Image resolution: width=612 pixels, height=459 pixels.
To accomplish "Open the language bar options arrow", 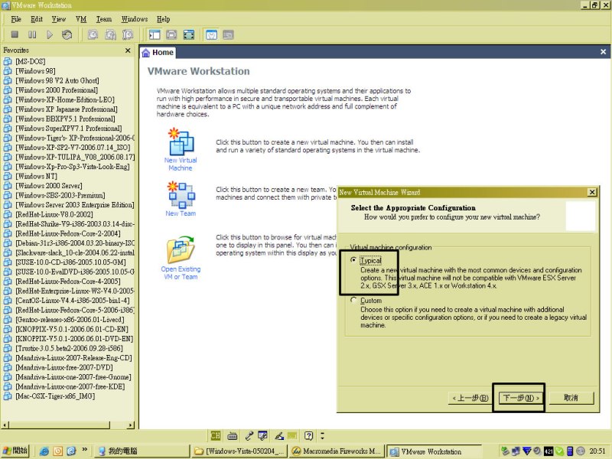I will 322,435.
